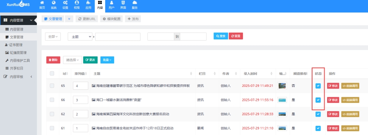Viewport: 368px width, 135px height.
Task: Open 模块配置 settings button
Action: point(112,19)
